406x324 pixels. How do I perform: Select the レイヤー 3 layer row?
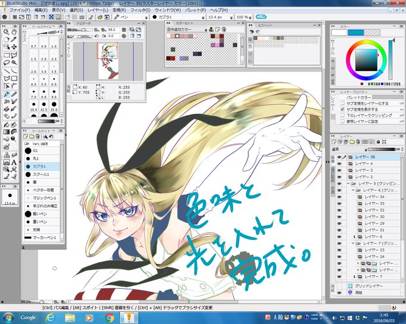coord(373,170)
